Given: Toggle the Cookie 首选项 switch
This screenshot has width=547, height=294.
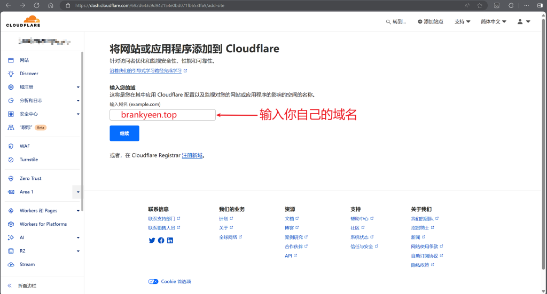Looking at the screenshot, I should (x=153, y=281).
